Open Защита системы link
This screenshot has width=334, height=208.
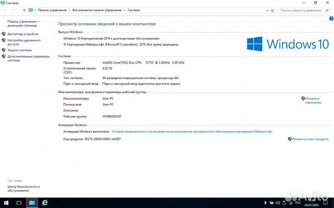point(19,50)
